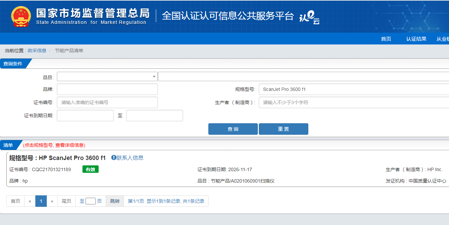Click the 重置 reset button
The height and width of the screenshot is (225, 449).
tap(283, 129)
